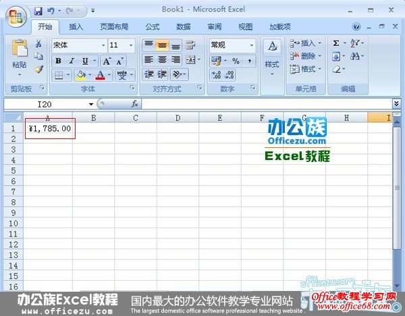
Task: Apply yellow fill color bucket
Action: pos(81,75)
